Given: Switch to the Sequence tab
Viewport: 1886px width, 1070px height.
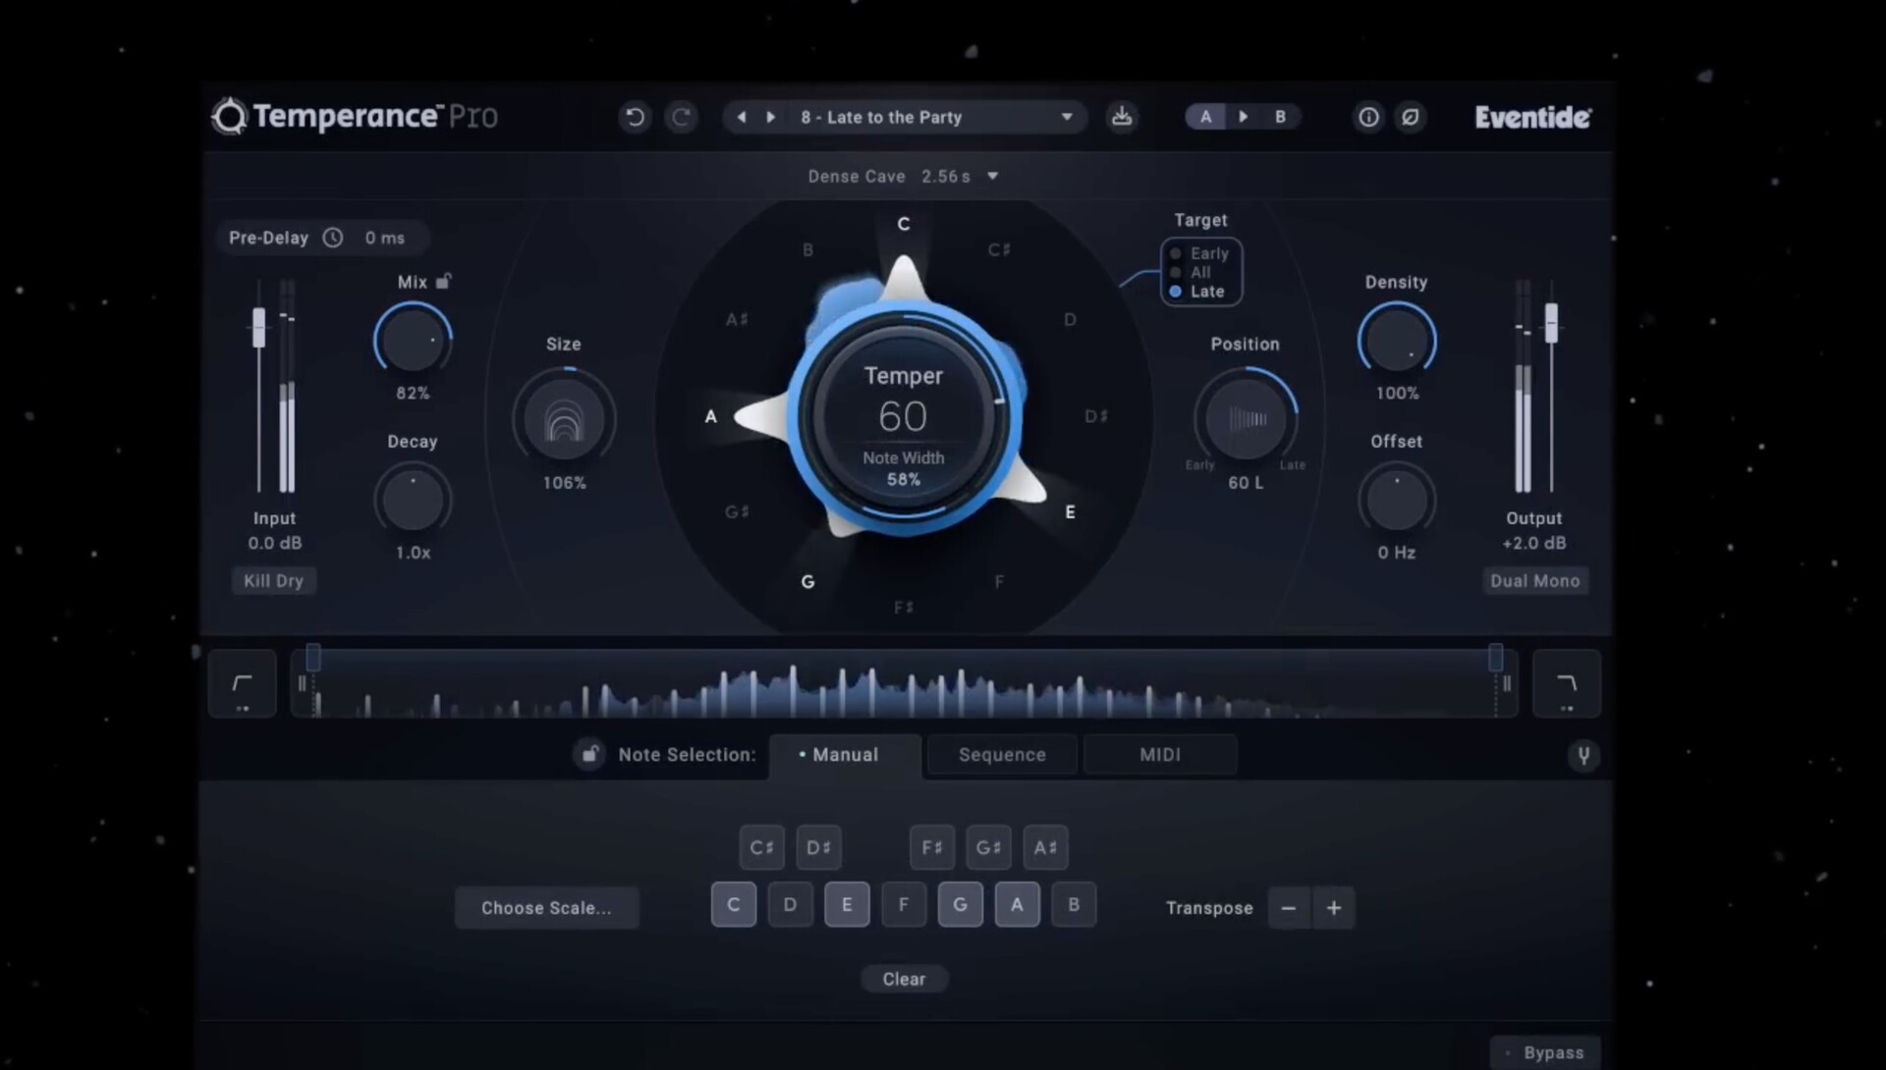Looking at the screenshot, I should tap(1002, 755).
